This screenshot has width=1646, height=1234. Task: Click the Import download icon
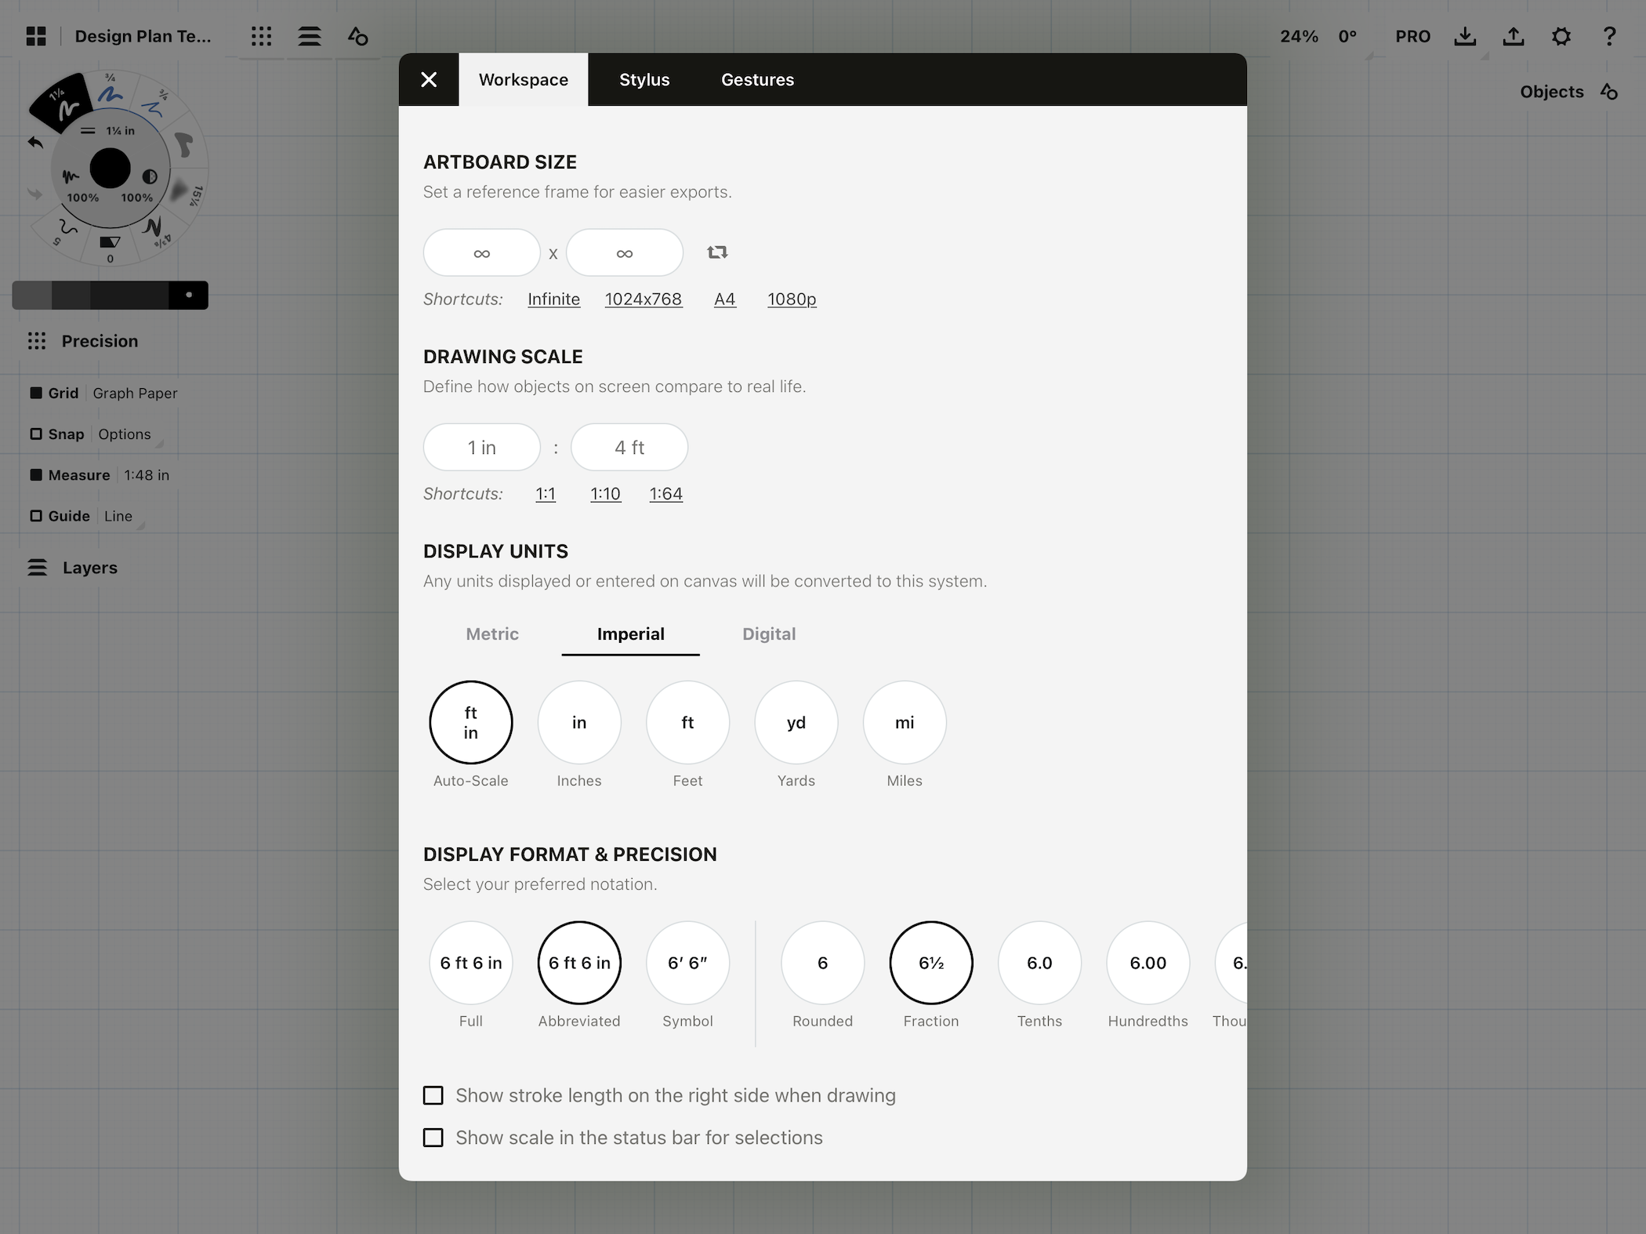[1465, 36]
